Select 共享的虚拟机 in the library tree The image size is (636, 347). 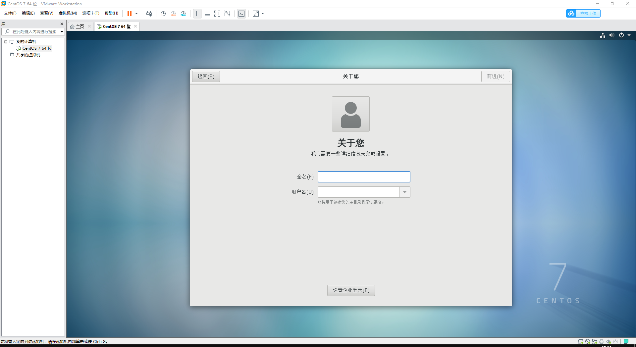[x=28, y=55]
